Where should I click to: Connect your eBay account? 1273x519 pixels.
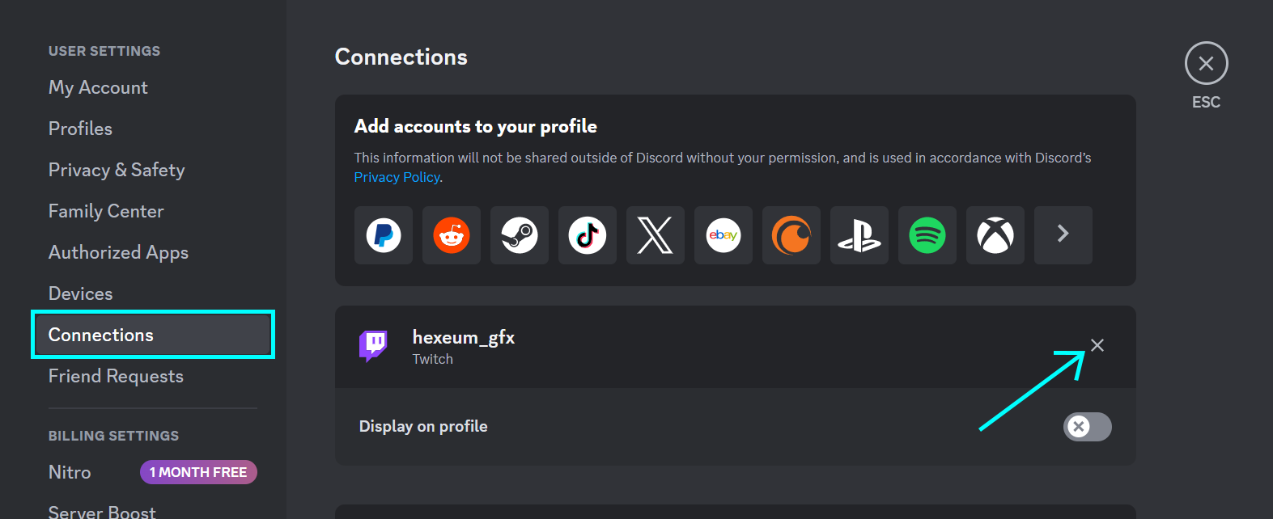coord(723,235)
